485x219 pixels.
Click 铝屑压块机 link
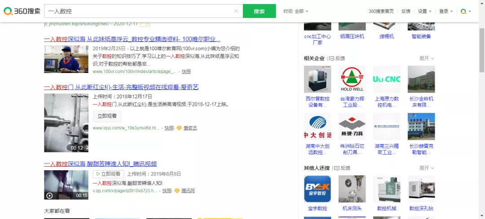point(352,36)
